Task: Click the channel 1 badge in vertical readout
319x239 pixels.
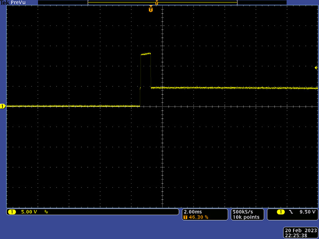Action: click(12, 212)
